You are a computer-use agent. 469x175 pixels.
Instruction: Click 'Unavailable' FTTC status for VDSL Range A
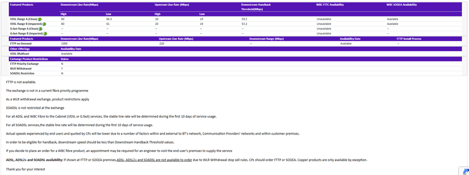click(x=324, y=19)
